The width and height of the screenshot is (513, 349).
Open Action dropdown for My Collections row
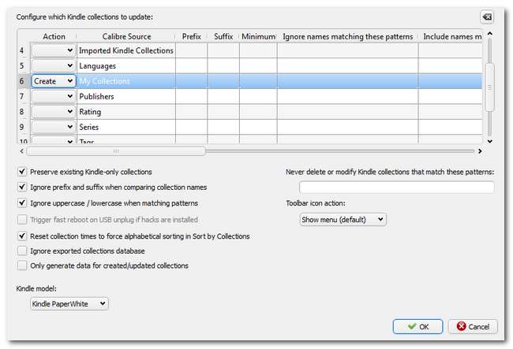tap(54, 81)
